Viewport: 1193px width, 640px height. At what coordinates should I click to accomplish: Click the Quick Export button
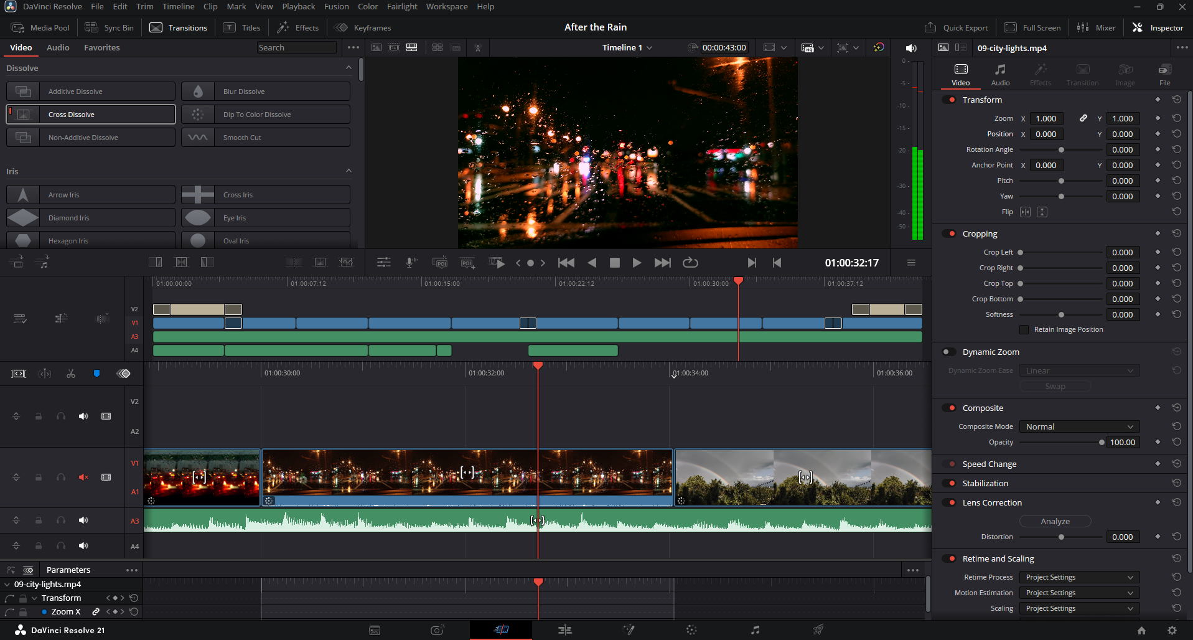(x=957, y=27)
